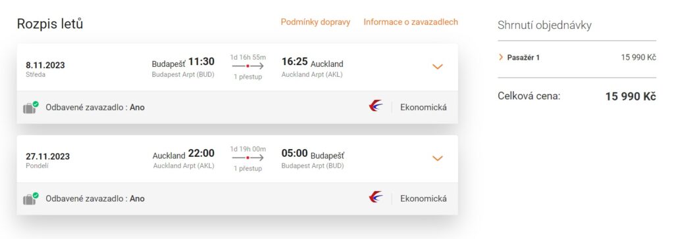Viewport: 674px width, 239px height.
Task: Open the Informace o zavazadlech link
Action: click(x=411, y=22)
